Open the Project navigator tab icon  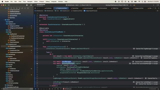point(5,8)
